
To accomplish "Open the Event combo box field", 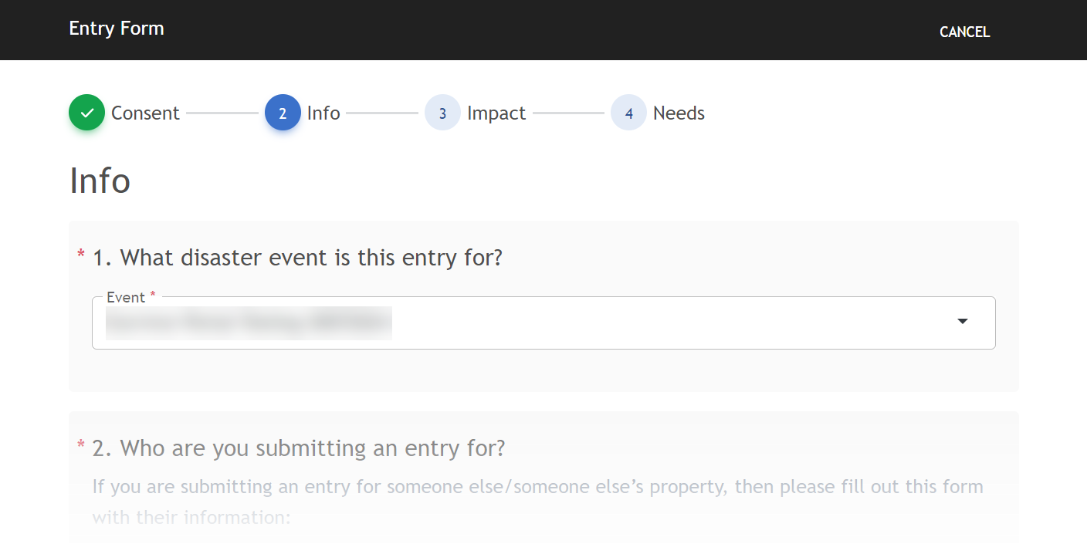I will 525,323.
